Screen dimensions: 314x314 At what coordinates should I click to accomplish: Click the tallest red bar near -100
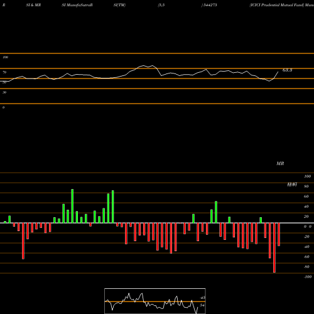(x=274, y=247)
